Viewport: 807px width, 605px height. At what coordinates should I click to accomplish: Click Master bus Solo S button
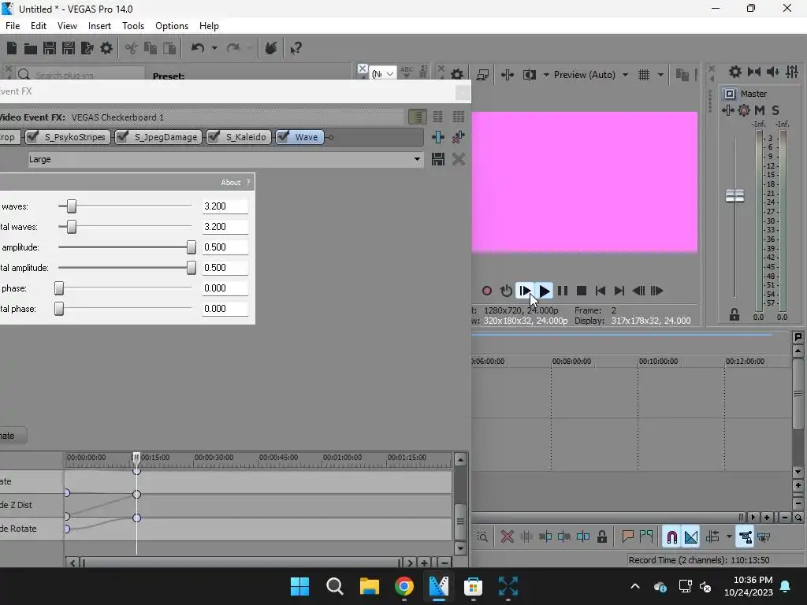[x=775, y=110]
